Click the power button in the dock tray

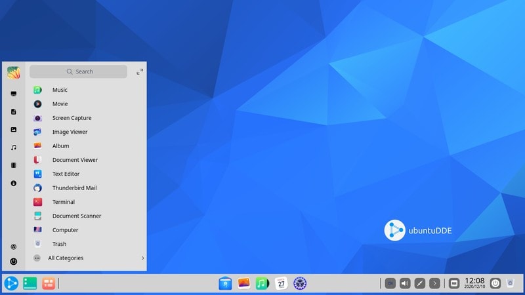tap(495, 284)
